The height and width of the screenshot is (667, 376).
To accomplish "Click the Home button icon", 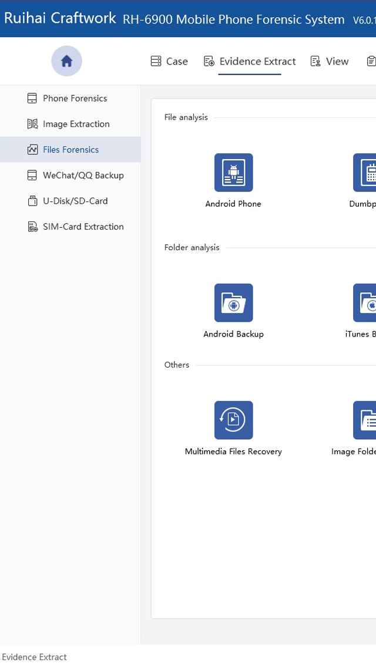I will pos(66,61).
